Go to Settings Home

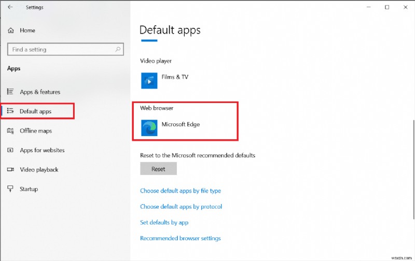(27, 31)
